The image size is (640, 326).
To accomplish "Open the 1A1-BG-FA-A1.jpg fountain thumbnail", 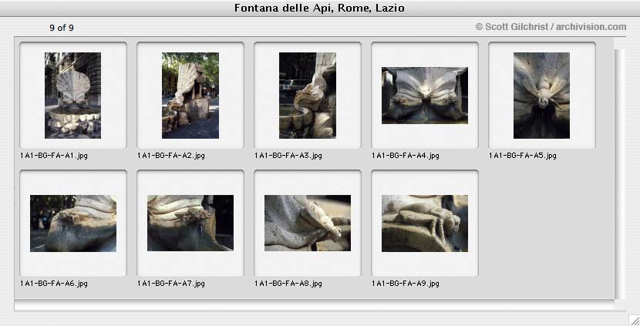I will click(x=72, y=95).
